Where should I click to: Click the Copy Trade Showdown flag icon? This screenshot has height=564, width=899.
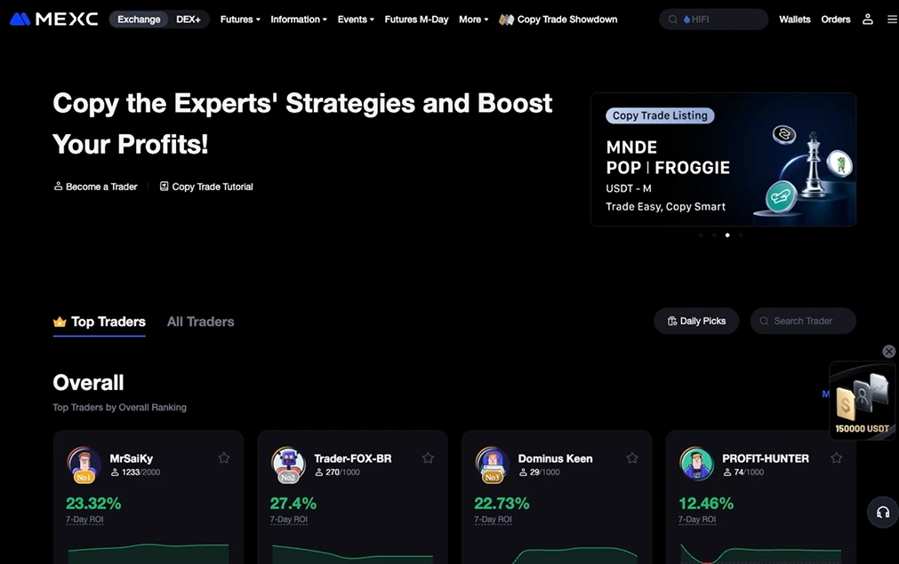[x=506, y=20]
